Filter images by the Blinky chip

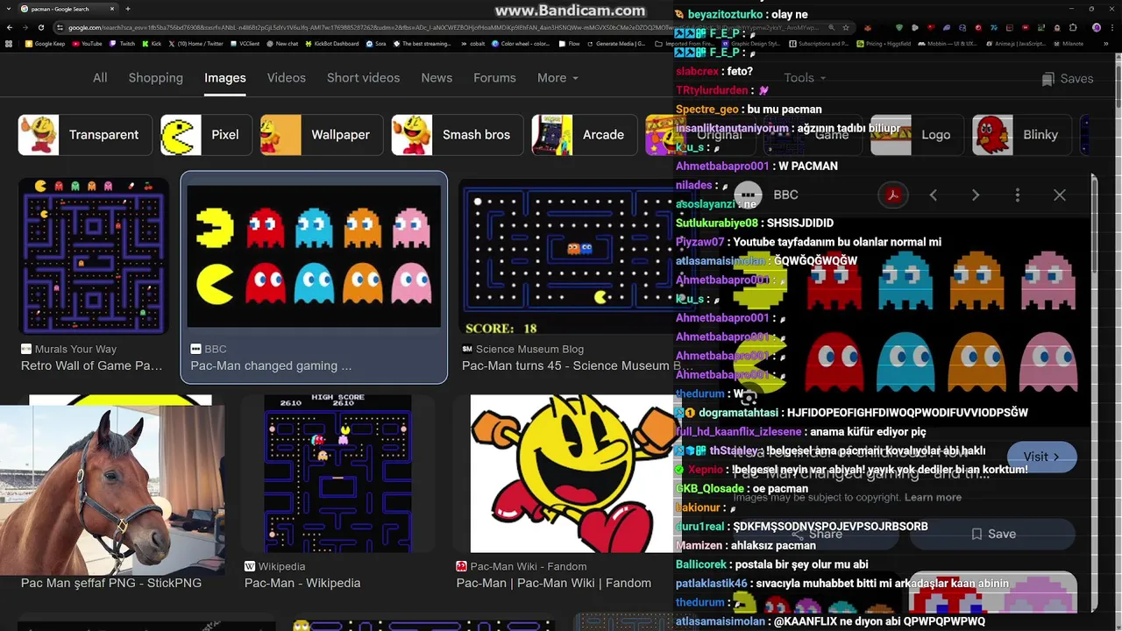1022,135
